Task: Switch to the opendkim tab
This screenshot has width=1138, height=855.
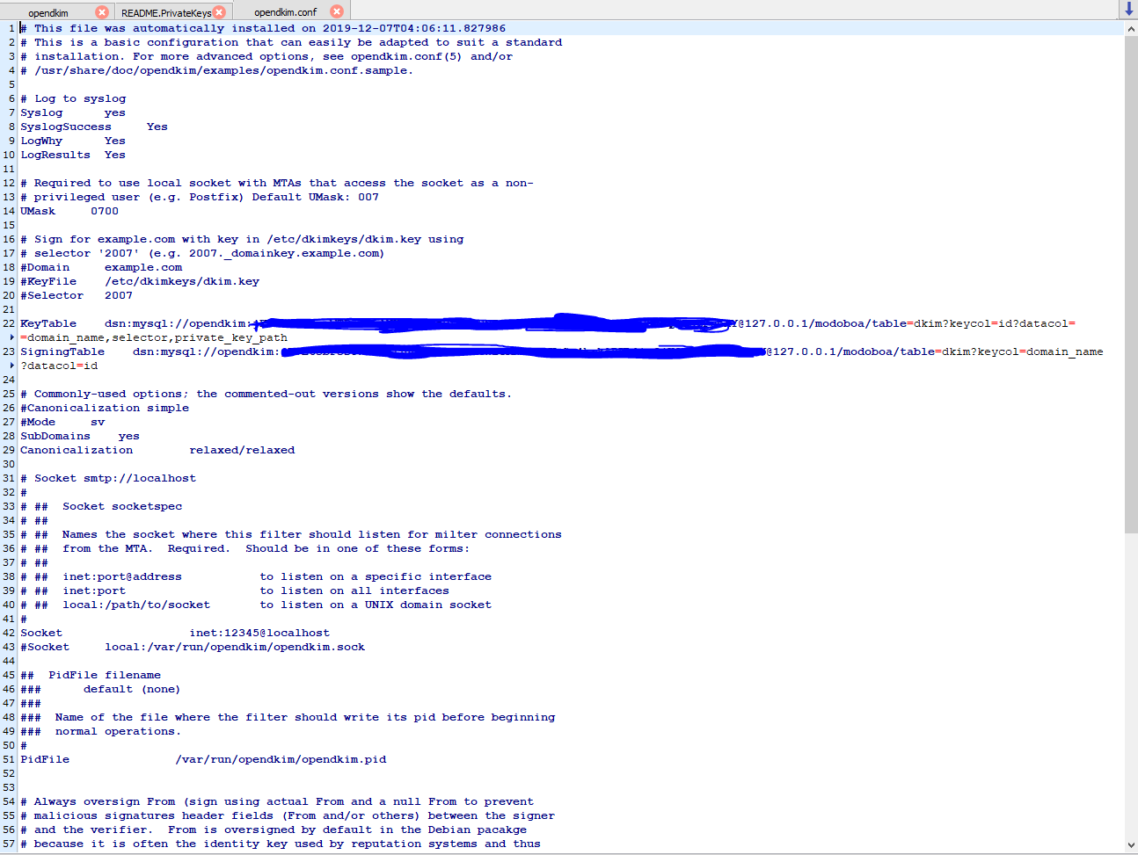Action: [x=48, y=12]
